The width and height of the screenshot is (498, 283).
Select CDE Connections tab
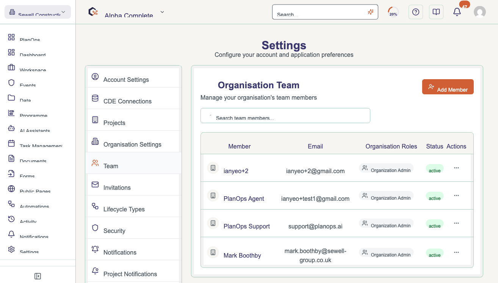click(133, 99)
